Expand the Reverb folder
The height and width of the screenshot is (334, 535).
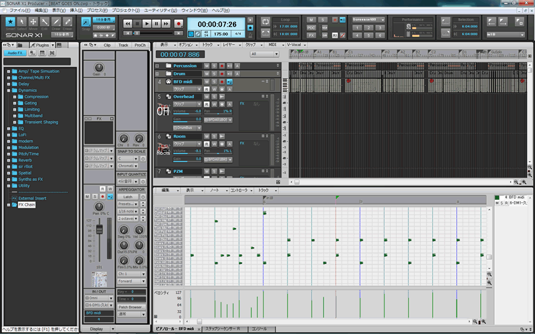9,160
